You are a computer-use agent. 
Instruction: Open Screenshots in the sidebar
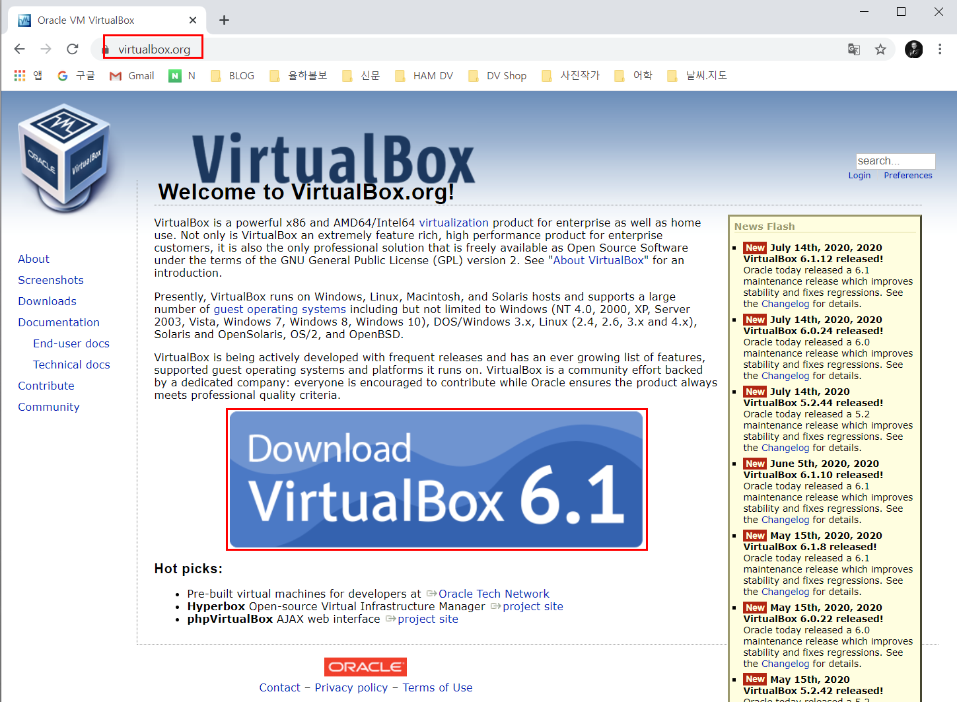[51, 280]
